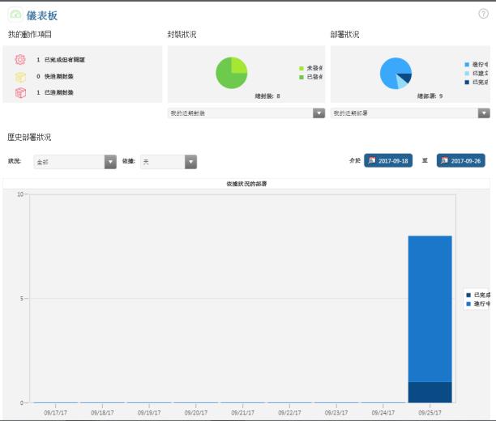This screenshot has height=421, width=496.
Task: Click the y-axis value 10
Action: pos(20,194)
